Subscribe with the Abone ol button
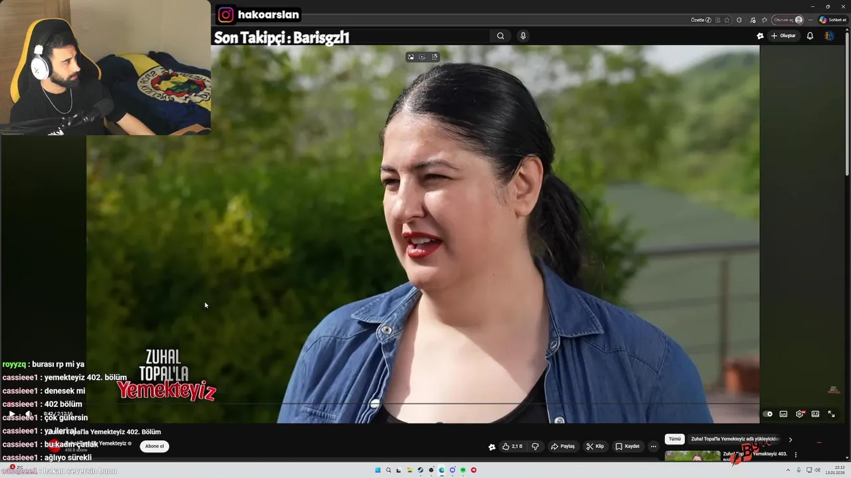This screenshot has height=478, width=851. [x=154, y=446]
